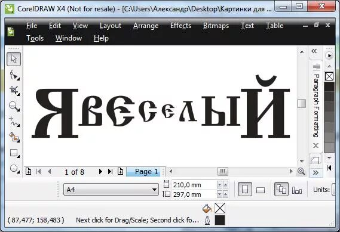Click the Units dropdown field
Viewport: 340px width, 232px height.
[x=334, y=190]
